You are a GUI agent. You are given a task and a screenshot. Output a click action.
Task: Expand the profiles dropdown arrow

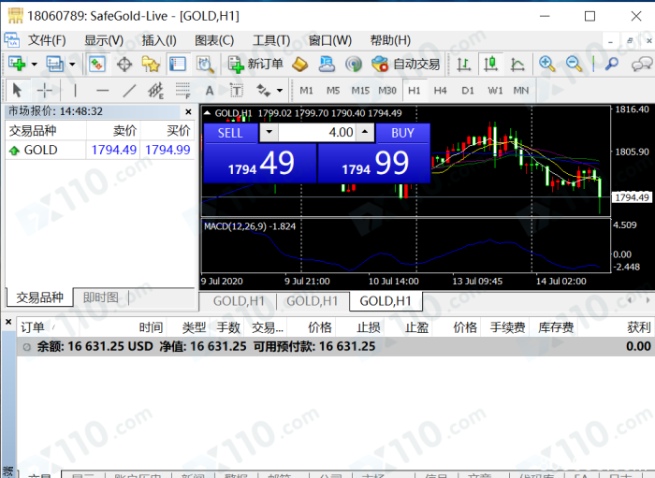(x=72, y=65)
